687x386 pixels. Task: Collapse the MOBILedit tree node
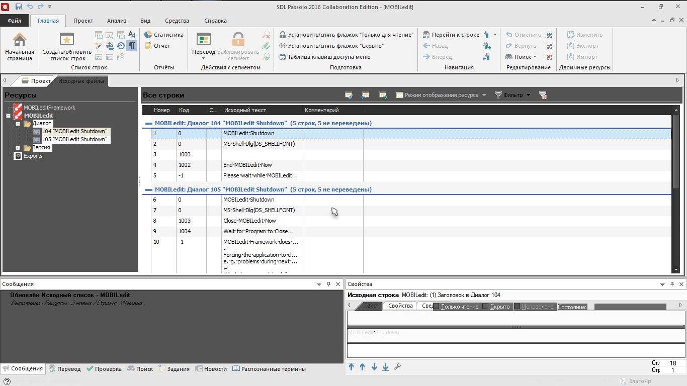[x=8, y=116]
